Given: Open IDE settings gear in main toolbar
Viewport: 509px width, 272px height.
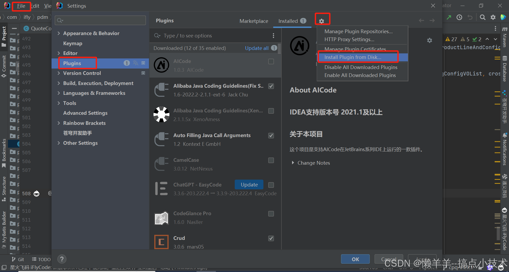Looking at the screenshot, I should point(493,17).
